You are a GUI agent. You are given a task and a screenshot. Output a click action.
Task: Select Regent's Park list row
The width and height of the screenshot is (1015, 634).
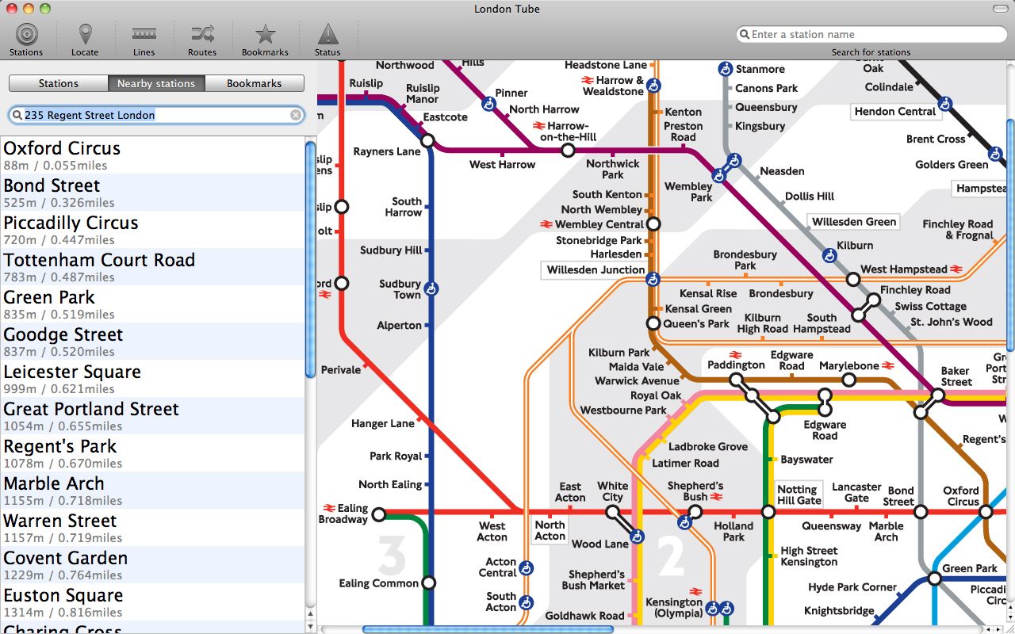point(152,453)
